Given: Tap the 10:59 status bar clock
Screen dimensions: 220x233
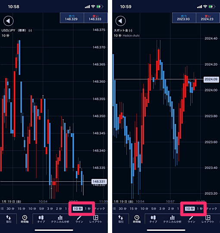Looking at the screenshot, I should tap(126, 7).
